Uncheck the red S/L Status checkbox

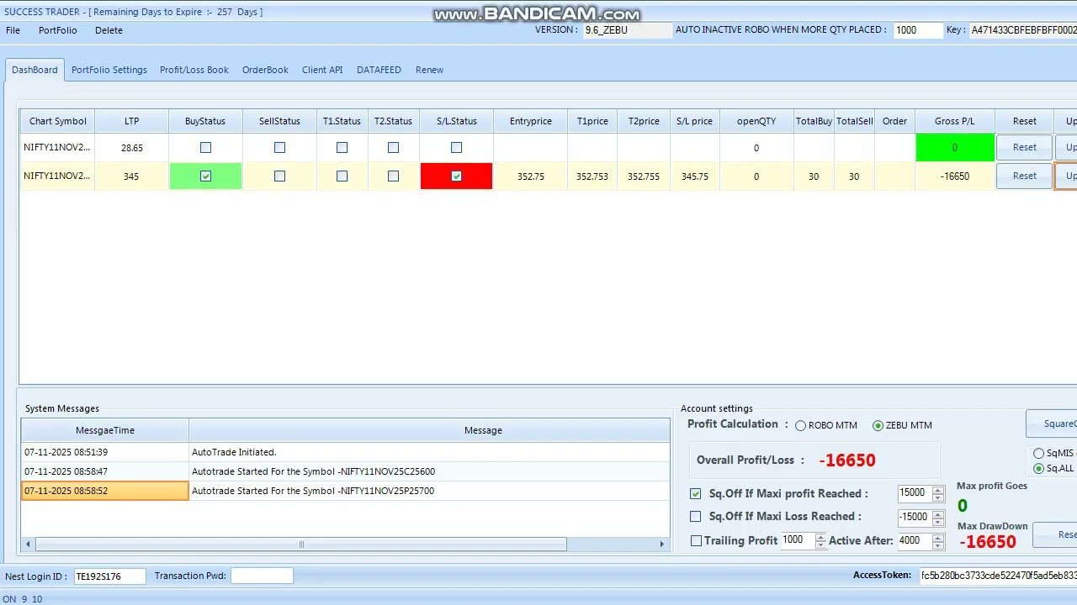pyautogui.click(x=456, y=176)
